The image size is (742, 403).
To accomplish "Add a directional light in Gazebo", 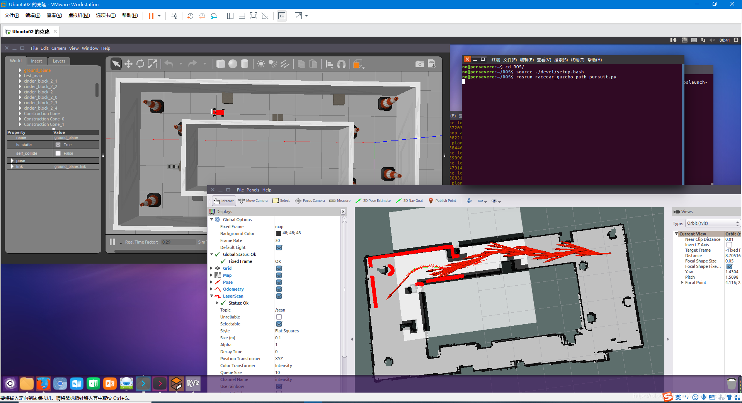I will coord(285,64).
